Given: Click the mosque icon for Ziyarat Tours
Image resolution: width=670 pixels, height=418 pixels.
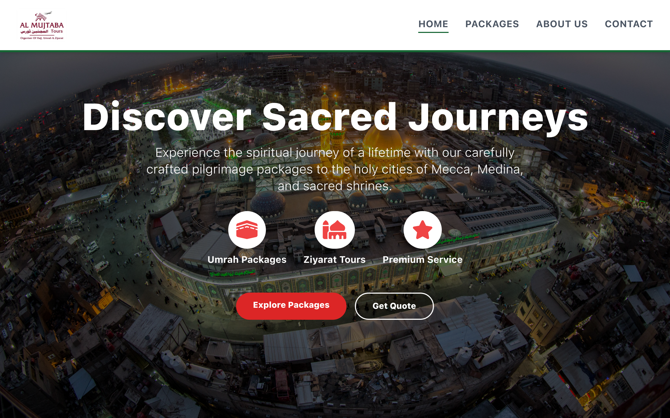Looking at the screenshot, I should click(334, 230).
